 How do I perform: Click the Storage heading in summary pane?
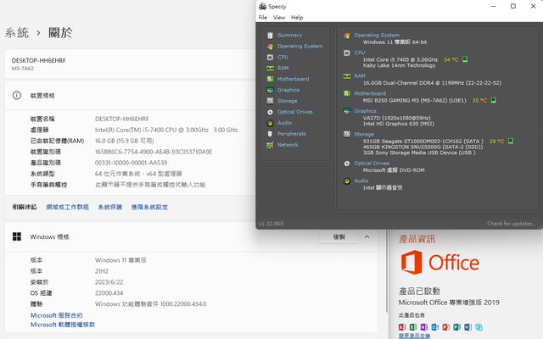point(363,133)
